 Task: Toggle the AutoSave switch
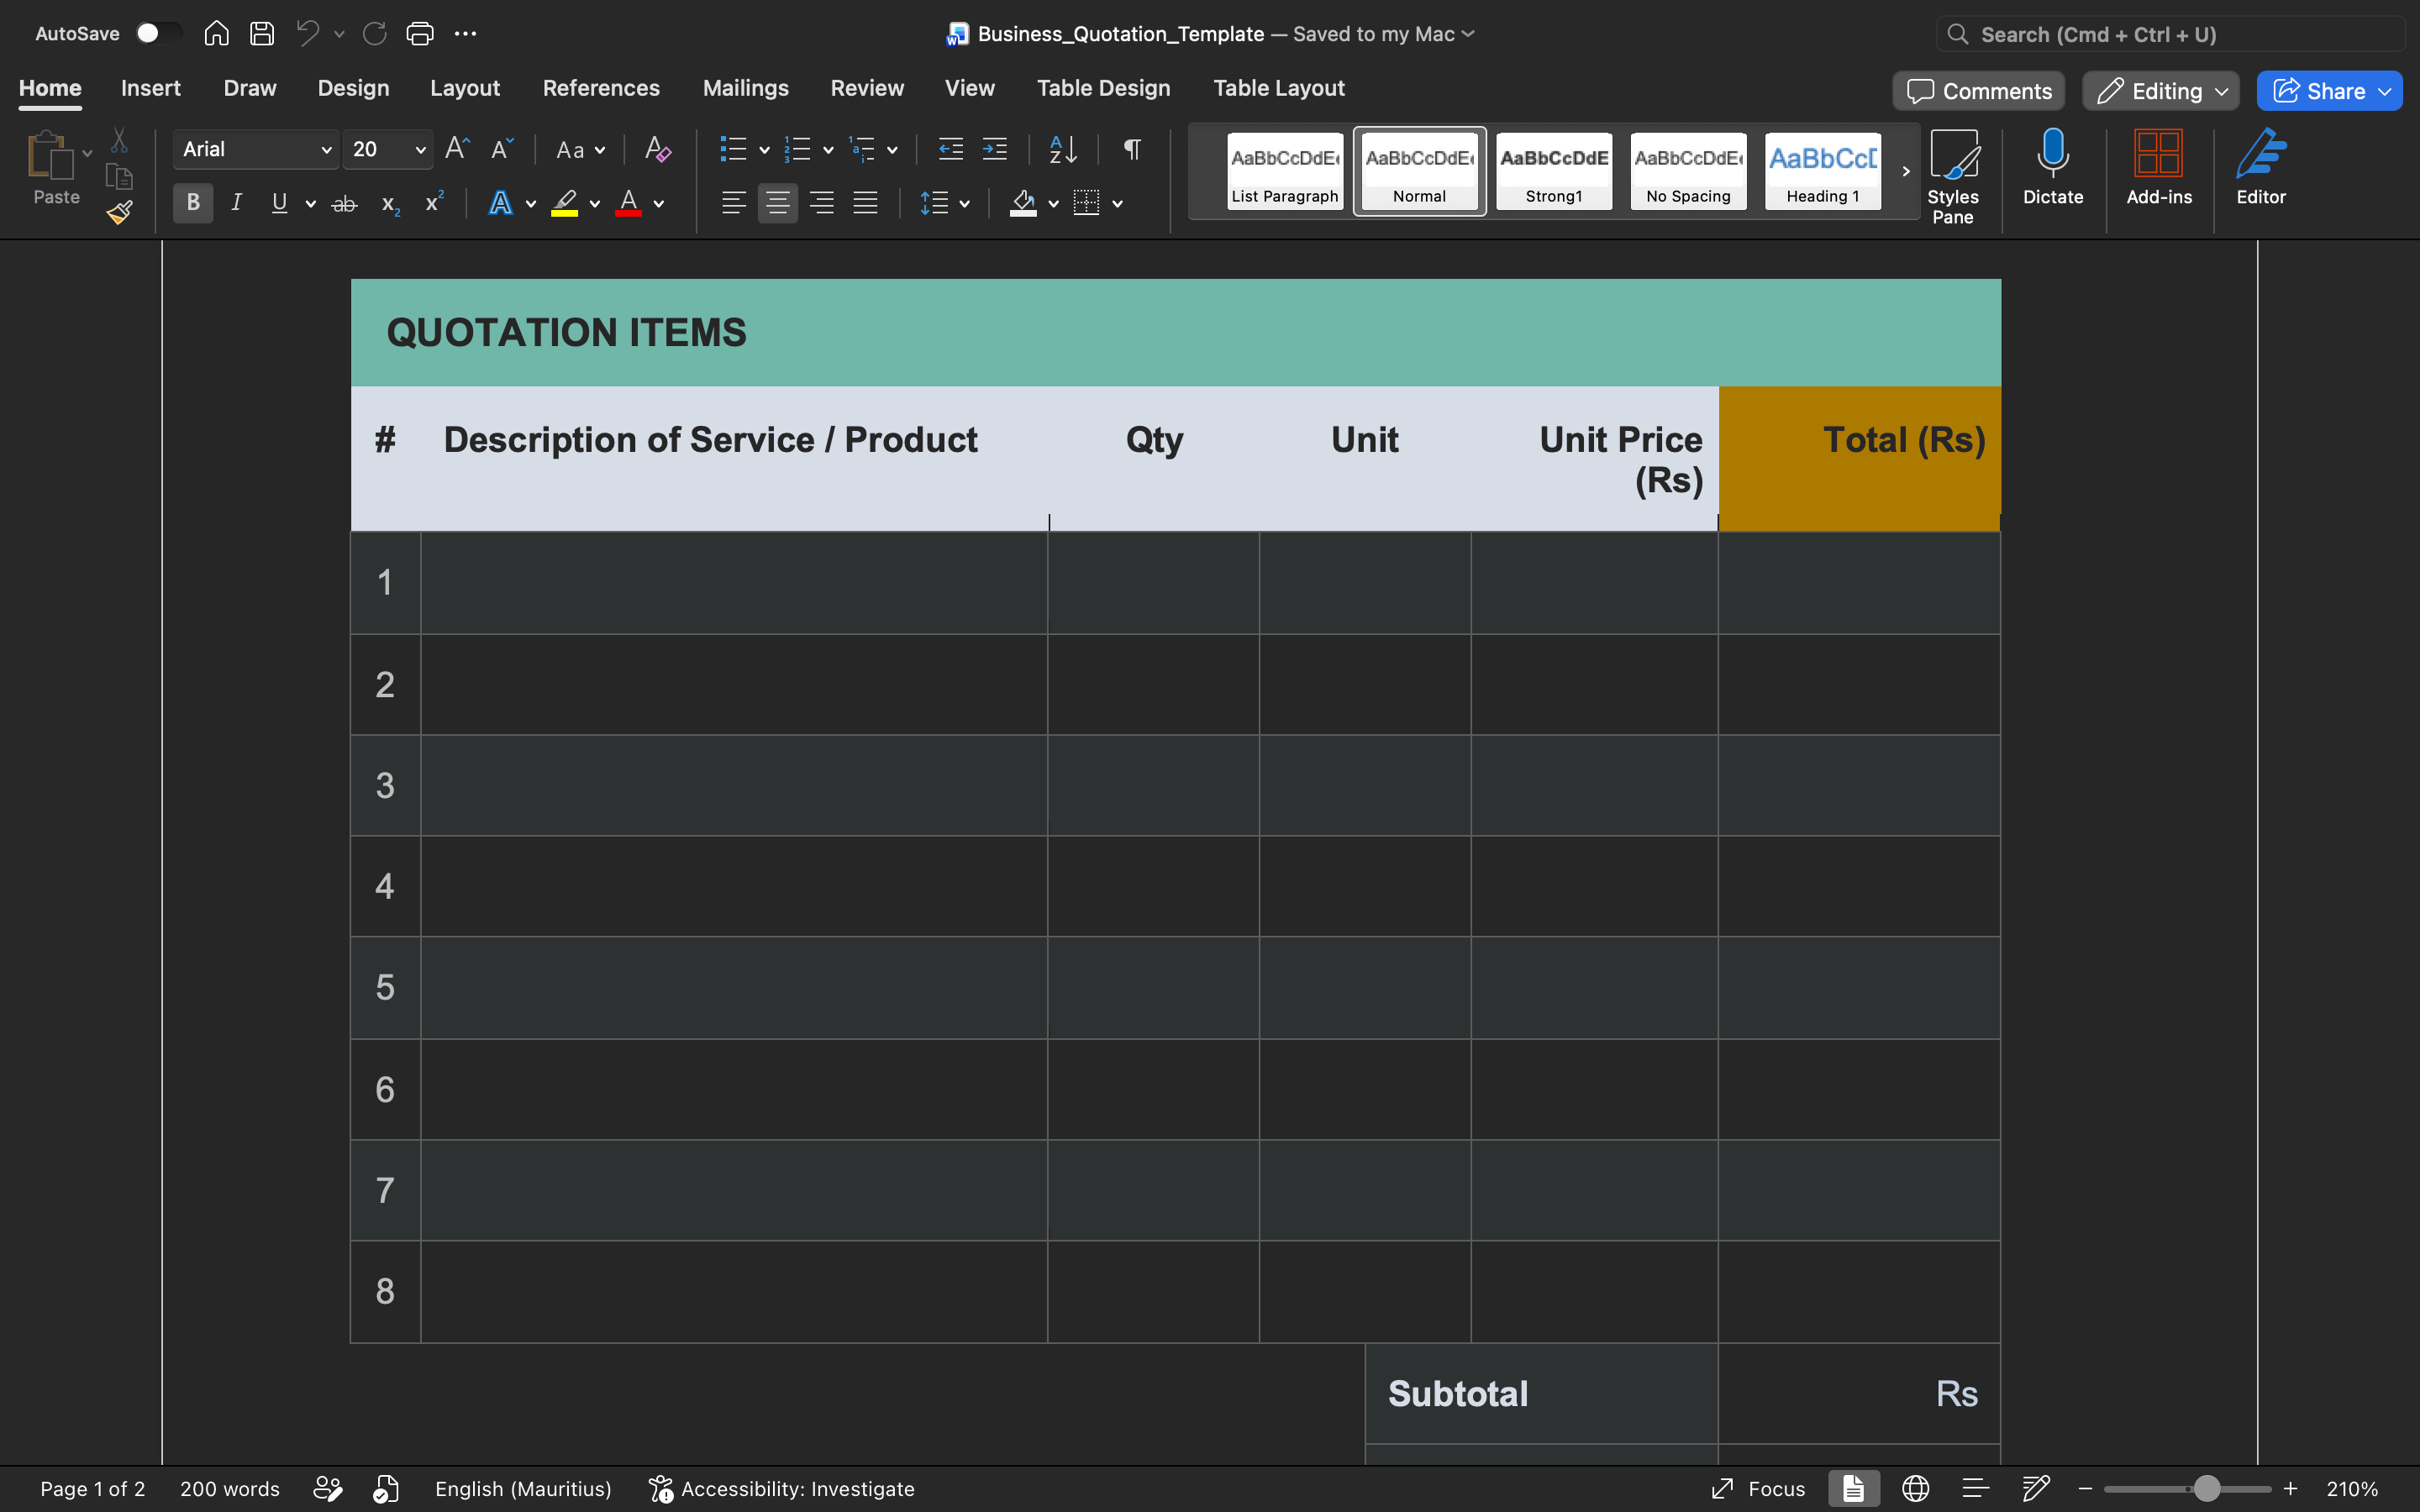click(158, 33)
